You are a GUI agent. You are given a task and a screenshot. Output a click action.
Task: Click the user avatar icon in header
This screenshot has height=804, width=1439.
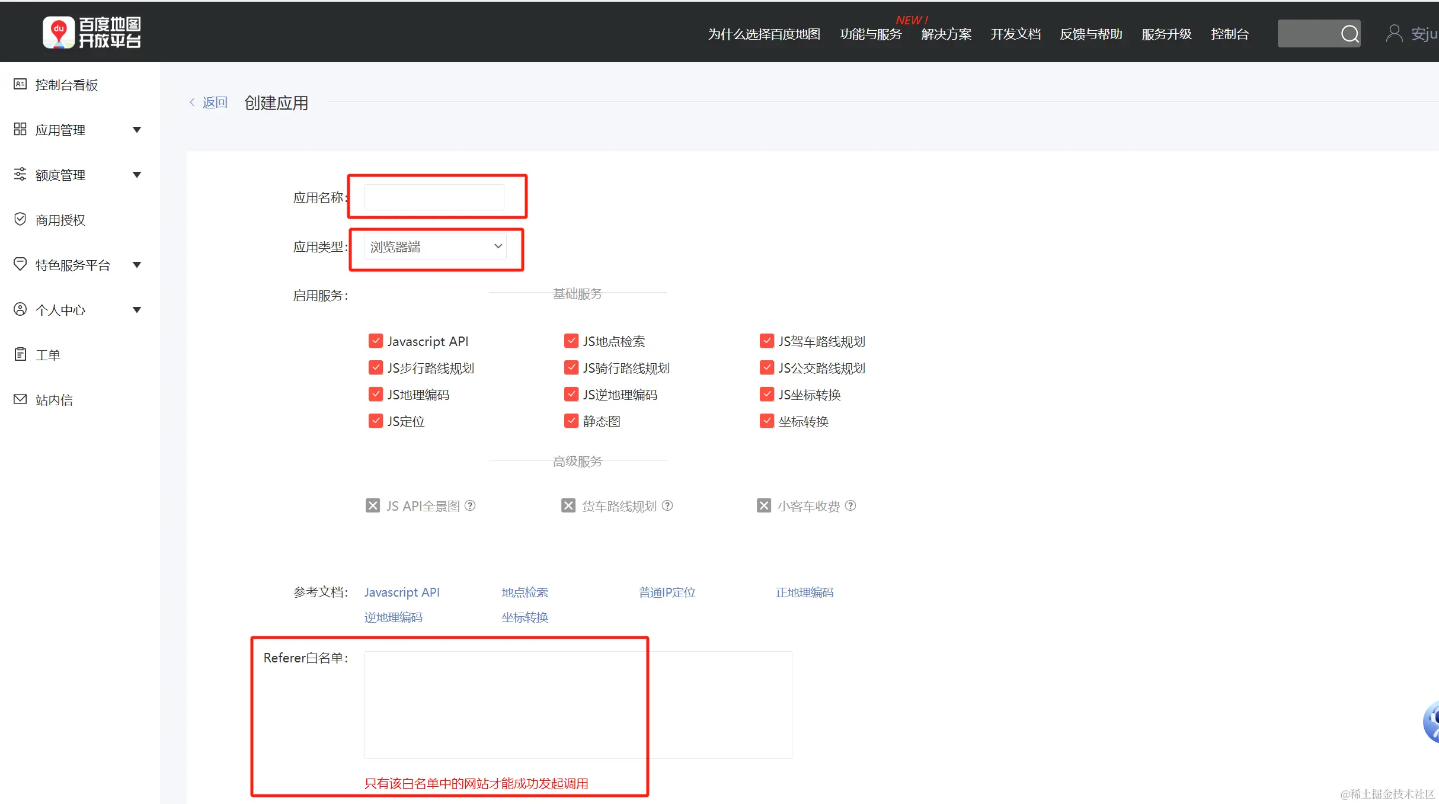(1394, 33)
